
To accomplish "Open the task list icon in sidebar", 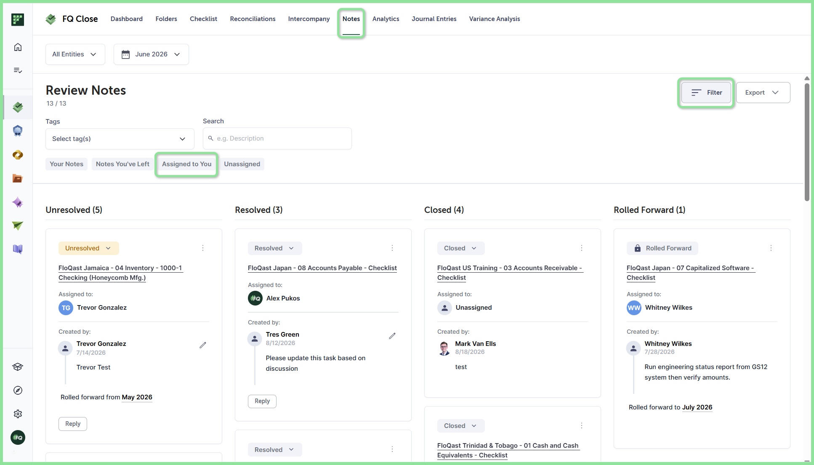I will (18, 70).
